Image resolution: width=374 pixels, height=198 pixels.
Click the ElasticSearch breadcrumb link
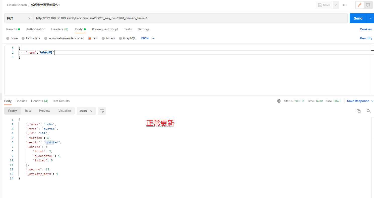17,5
